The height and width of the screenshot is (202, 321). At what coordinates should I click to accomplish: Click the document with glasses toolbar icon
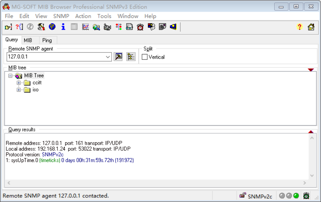pyautogui.click(x=129, y=27)
